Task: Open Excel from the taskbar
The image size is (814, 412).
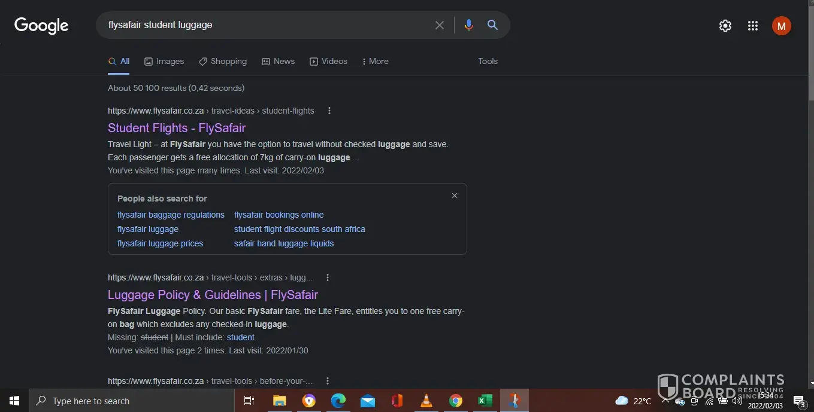Action: click(485, 401)
